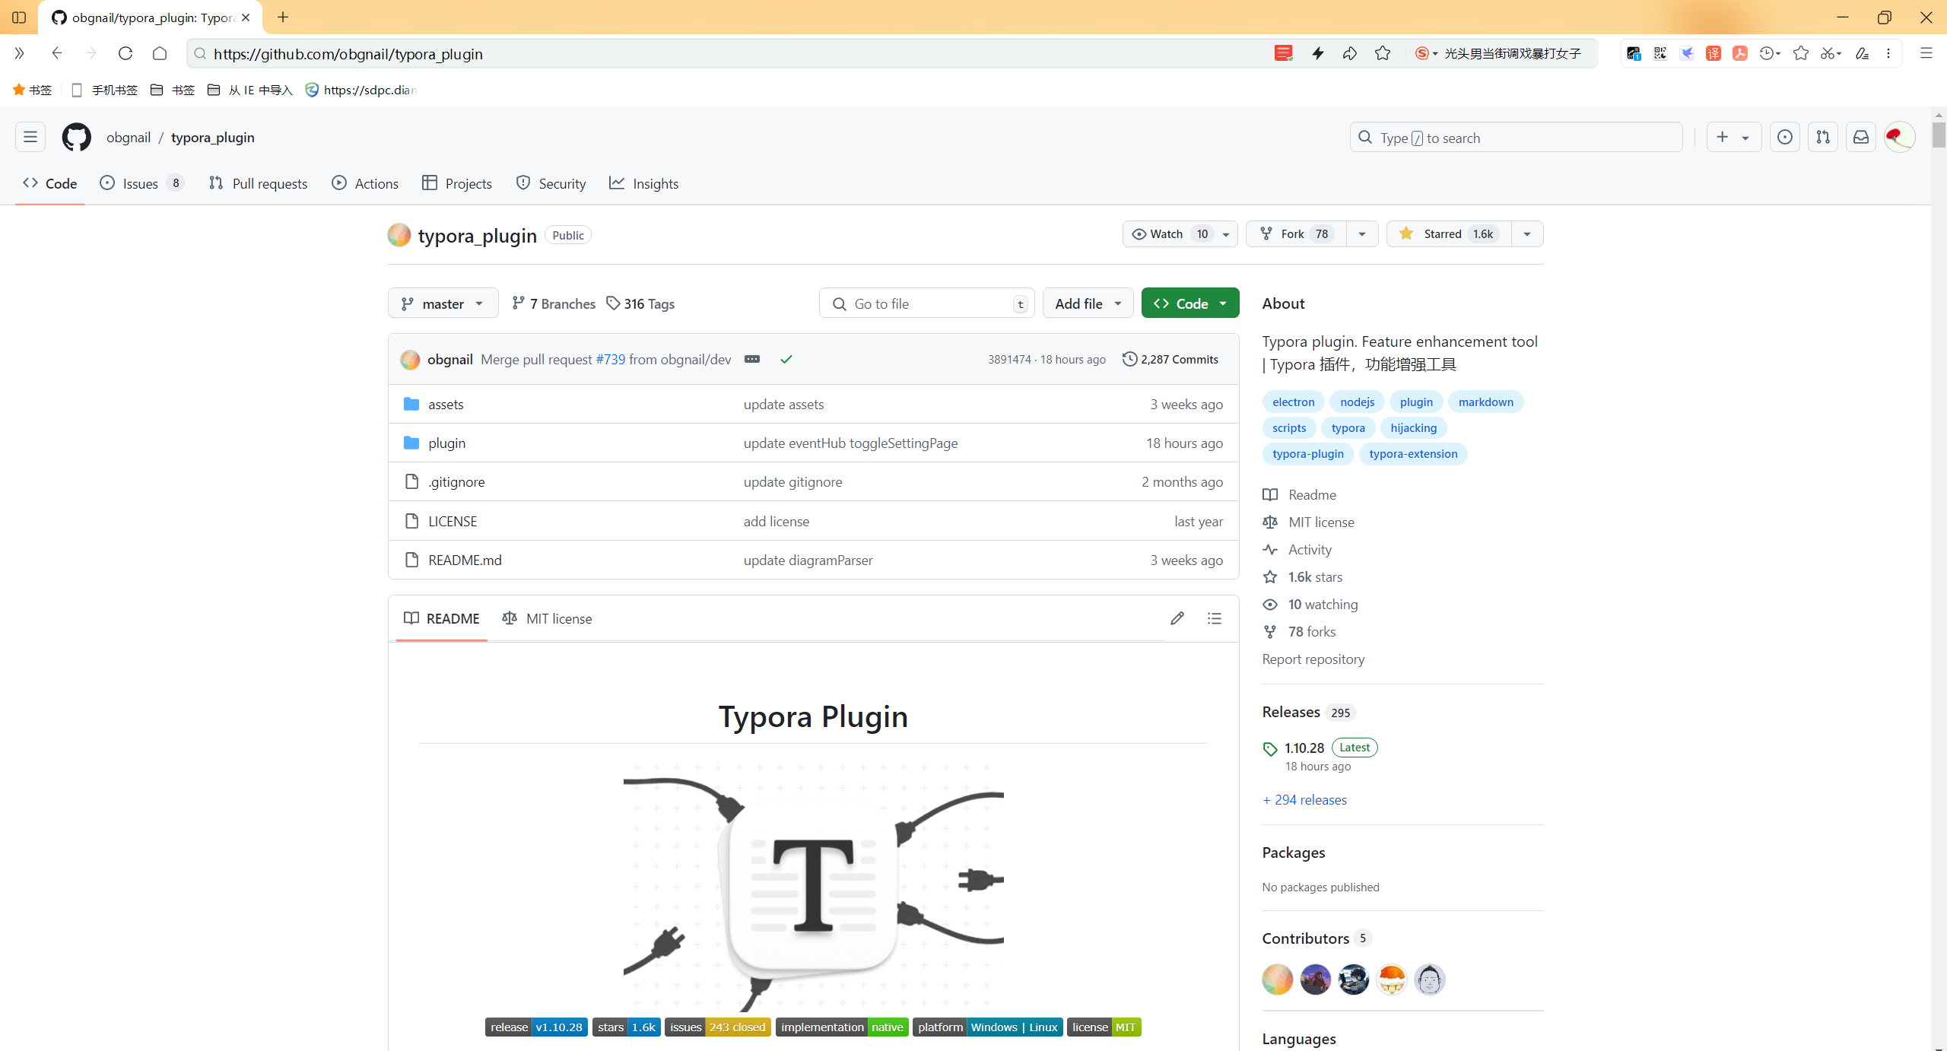
Task: Open a new browser tab
Action: tap(283, 17)
